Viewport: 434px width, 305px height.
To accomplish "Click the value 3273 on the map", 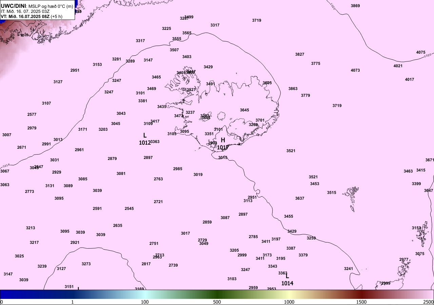I will tap(86, 264).
